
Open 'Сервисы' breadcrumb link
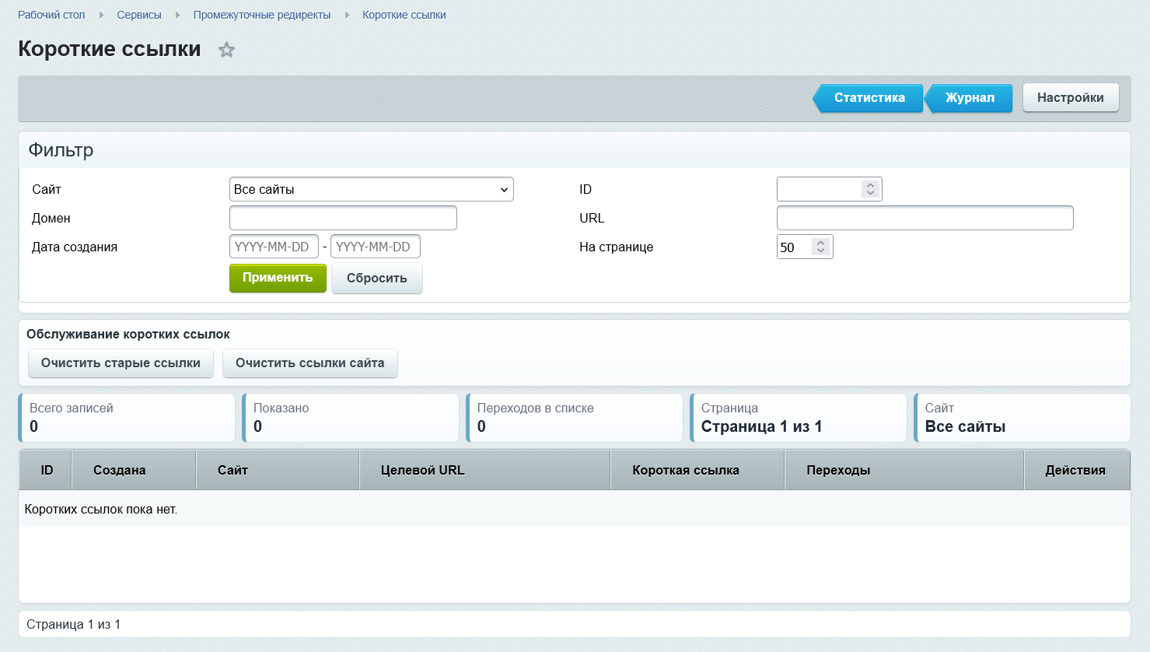pyautogui.click(x=139, y=15)
